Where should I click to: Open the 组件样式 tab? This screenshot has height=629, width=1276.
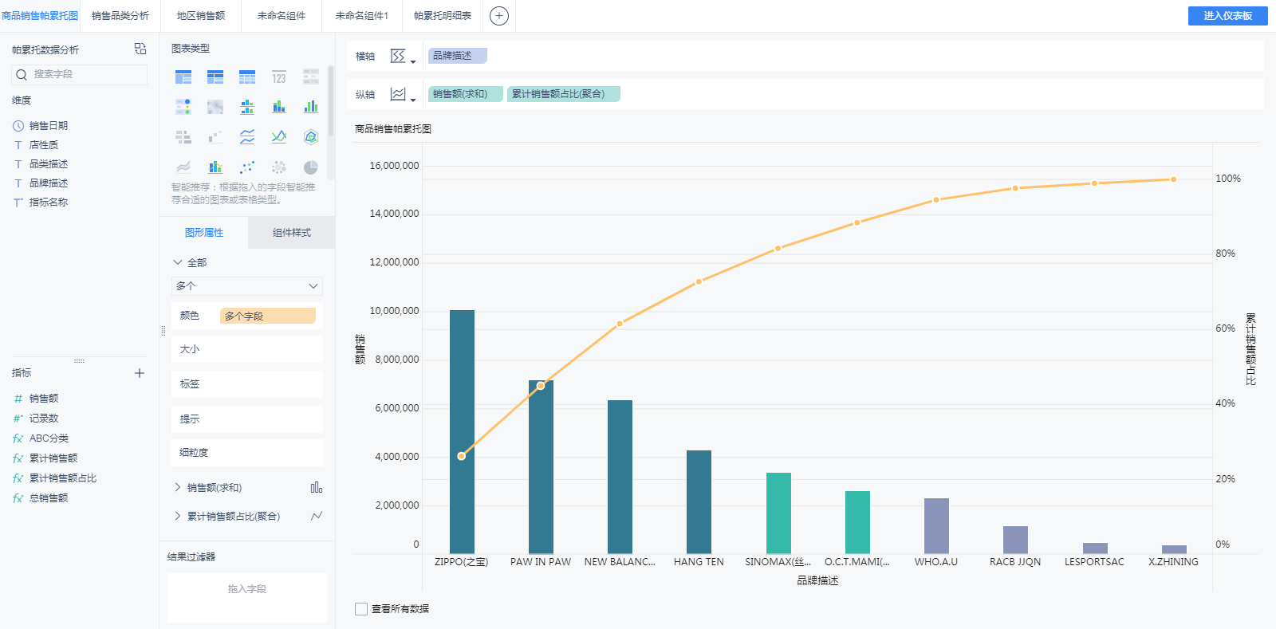tap(291, 233)
